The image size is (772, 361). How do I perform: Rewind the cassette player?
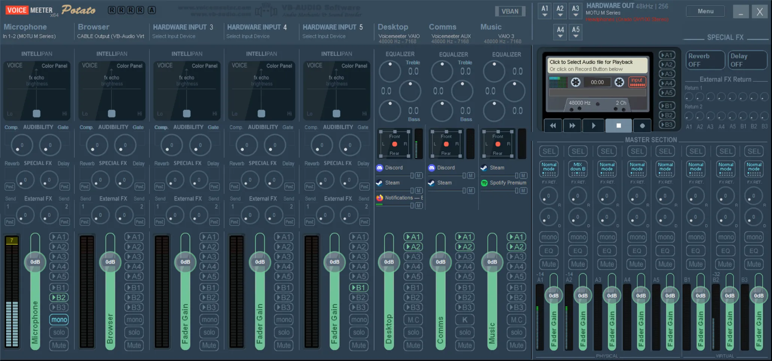coord(553,126)
